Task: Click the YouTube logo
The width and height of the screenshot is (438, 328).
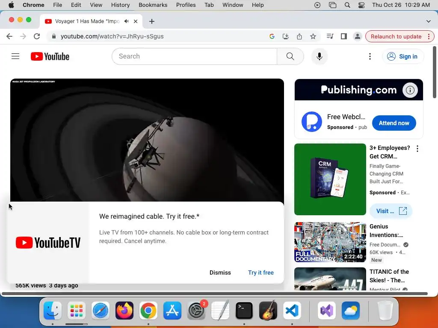Action: click(x=50, y=56)
